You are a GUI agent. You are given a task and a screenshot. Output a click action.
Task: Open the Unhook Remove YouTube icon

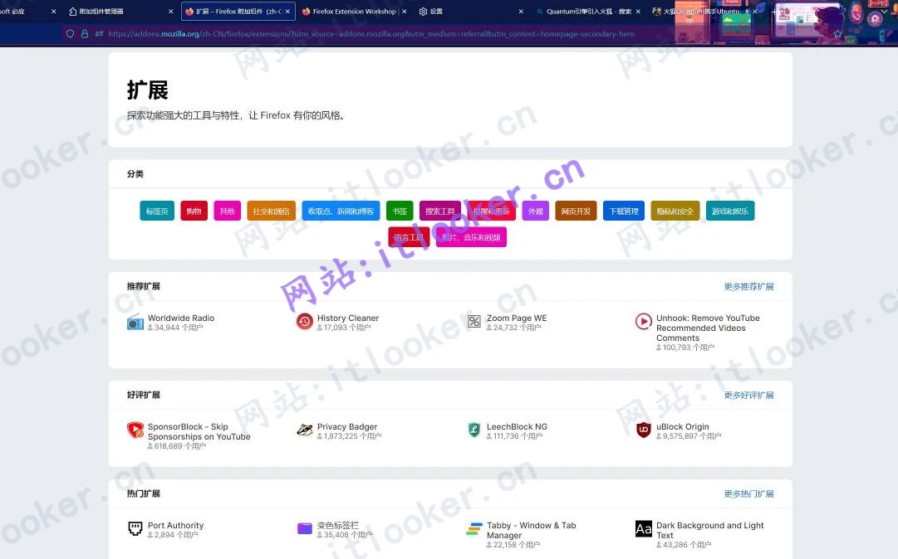click(644, 321)
